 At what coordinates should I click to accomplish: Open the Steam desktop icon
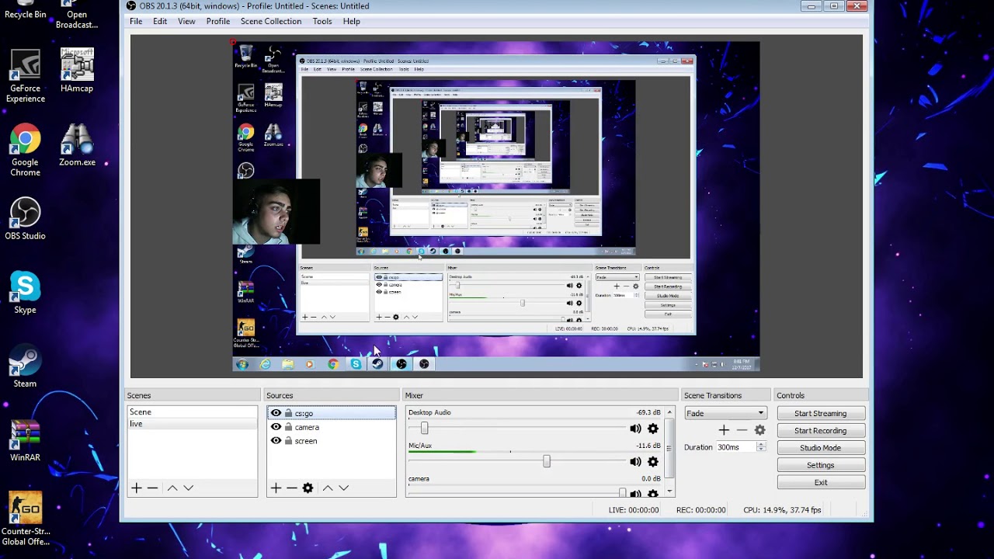pos(25,366)
